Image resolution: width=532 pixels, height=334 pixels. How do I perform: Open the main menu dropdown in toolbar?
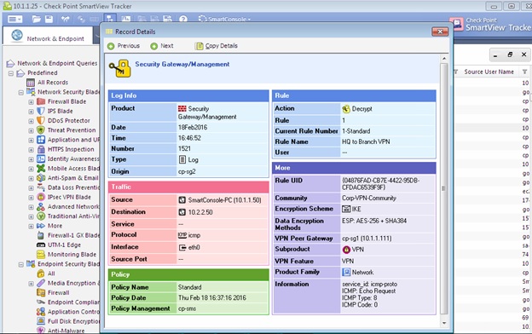point(14,19)
